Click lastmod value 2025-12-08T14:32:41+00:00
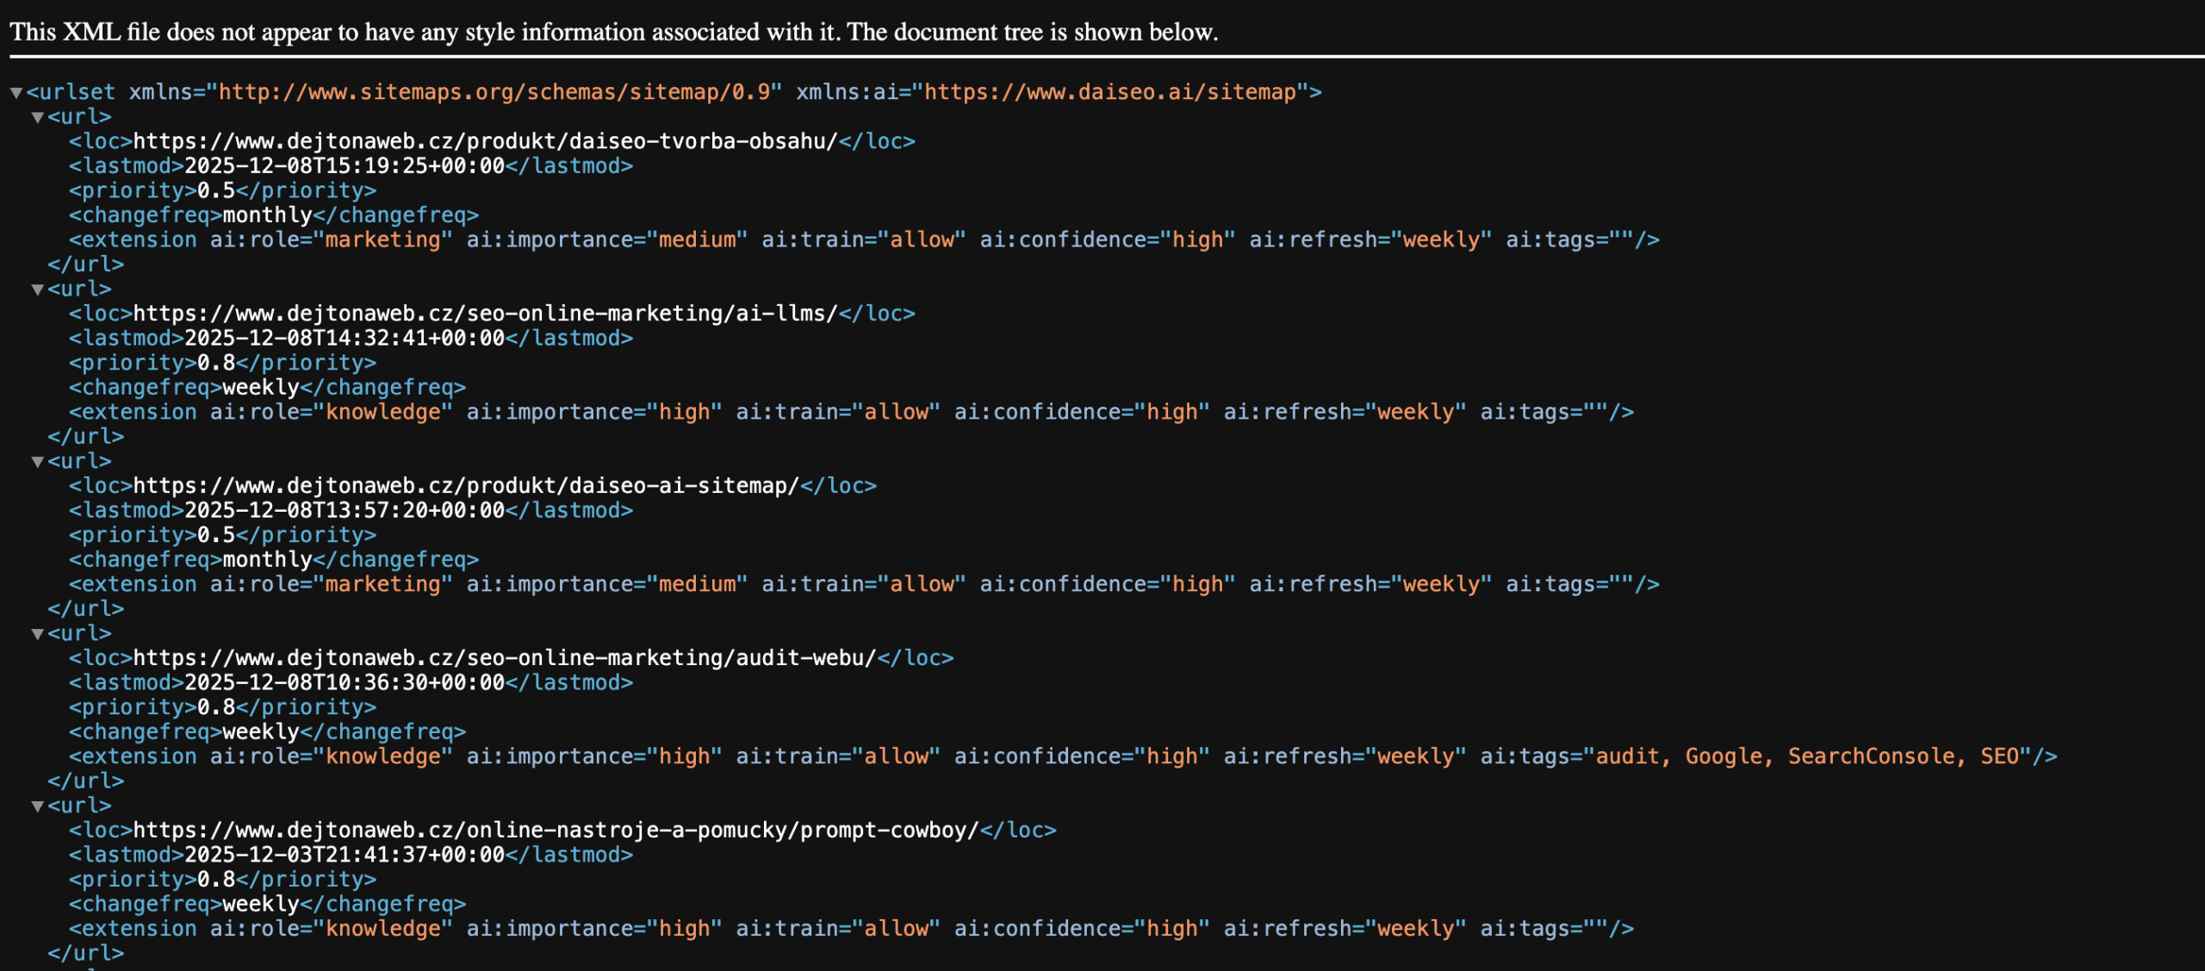The image size is (2205, 971). [345, 339]
